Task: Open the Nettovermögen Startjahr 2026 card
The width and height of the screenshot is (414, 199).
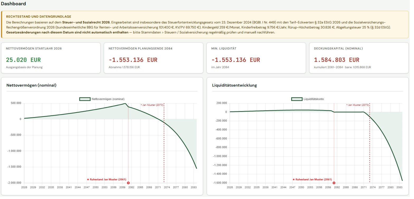Action: 51,58
